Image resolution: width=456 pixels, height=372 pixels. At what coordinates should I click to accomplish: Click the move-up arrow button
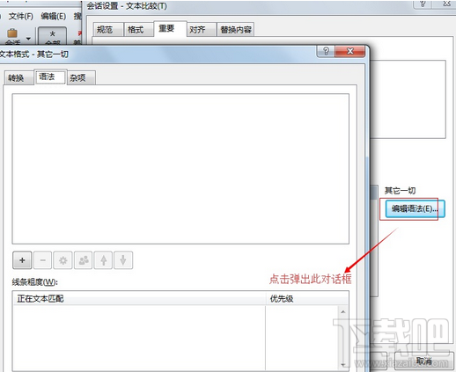(x=103, y=260)
